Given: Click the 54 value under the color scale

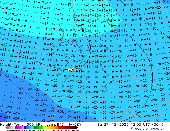Looking at the screenshot, I should point(77,130).
